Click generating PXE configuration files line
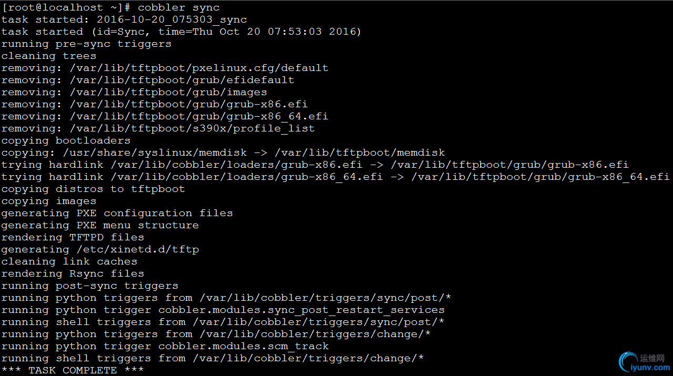The image size is (673, 376). click(x=117, y=213)
